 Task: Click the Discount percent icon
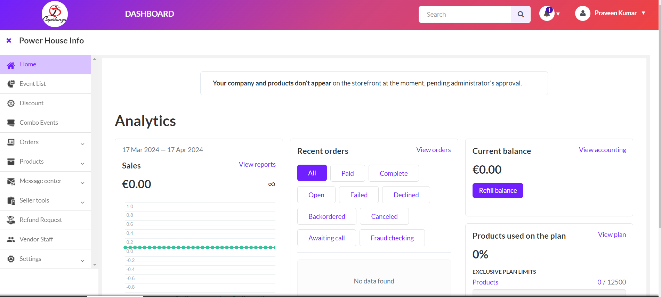pos(11,103)
